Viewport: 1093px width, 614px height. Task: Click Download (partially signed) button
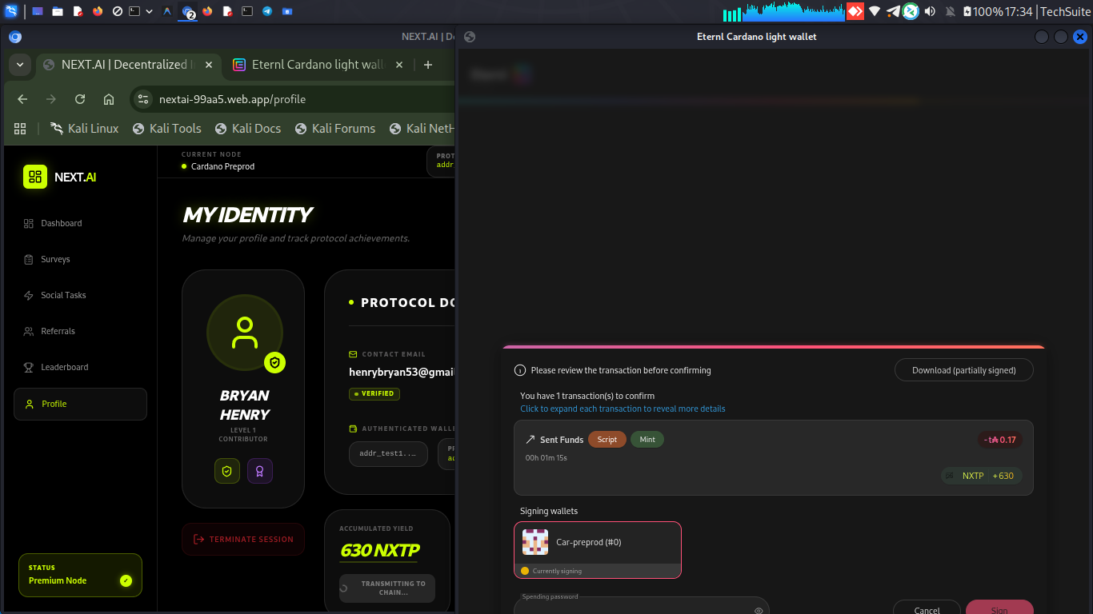963,370
